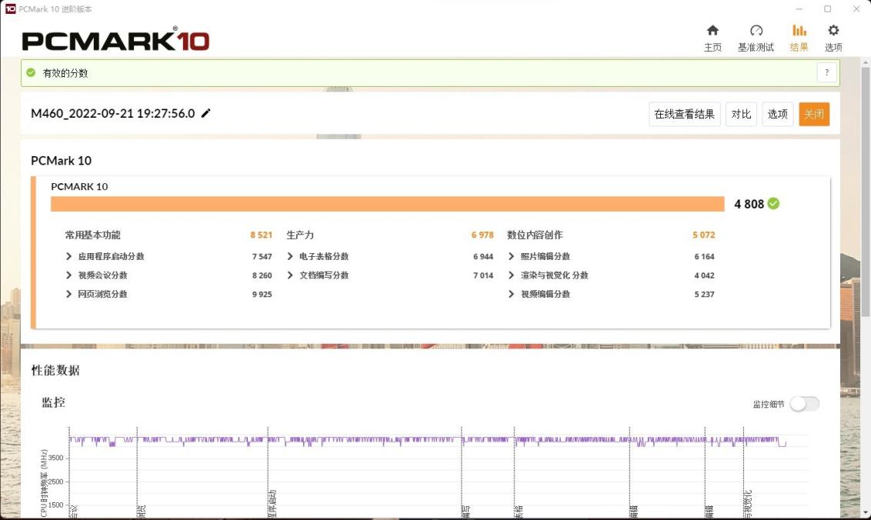
Task: Click the 有效的分数 status banner text
Action: pyautogui.click(x=65, y=73)
